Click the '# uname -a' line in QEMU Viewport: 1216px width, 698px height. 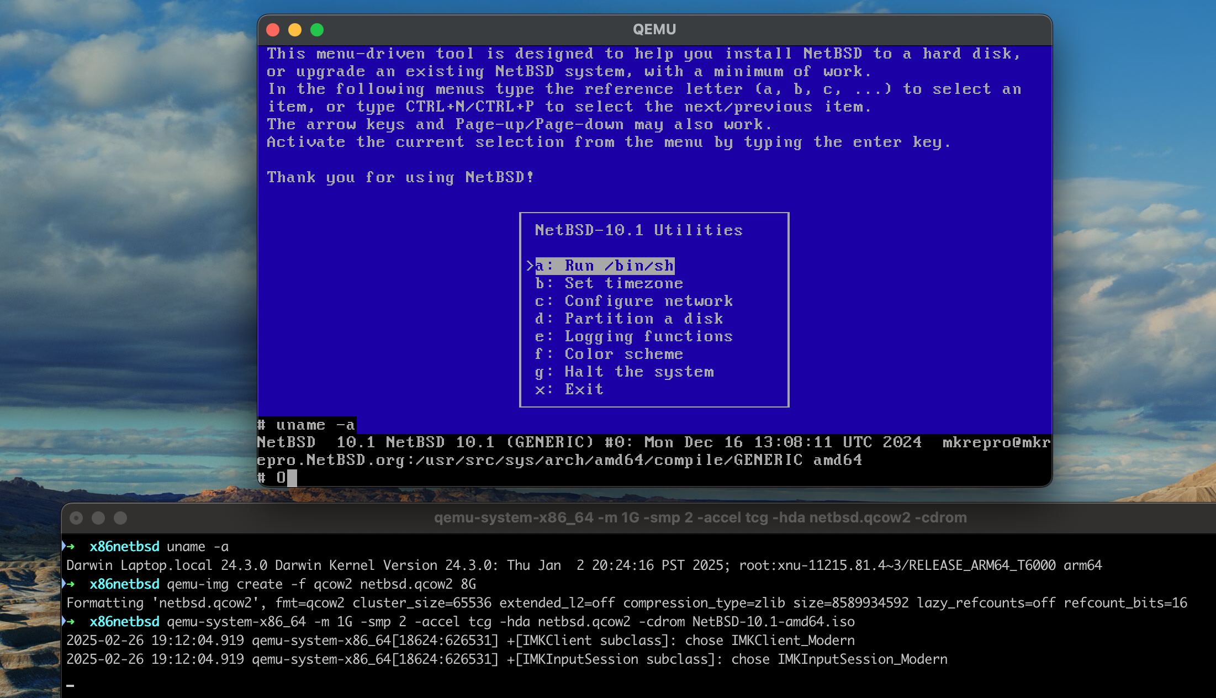(x=306, y=425)
